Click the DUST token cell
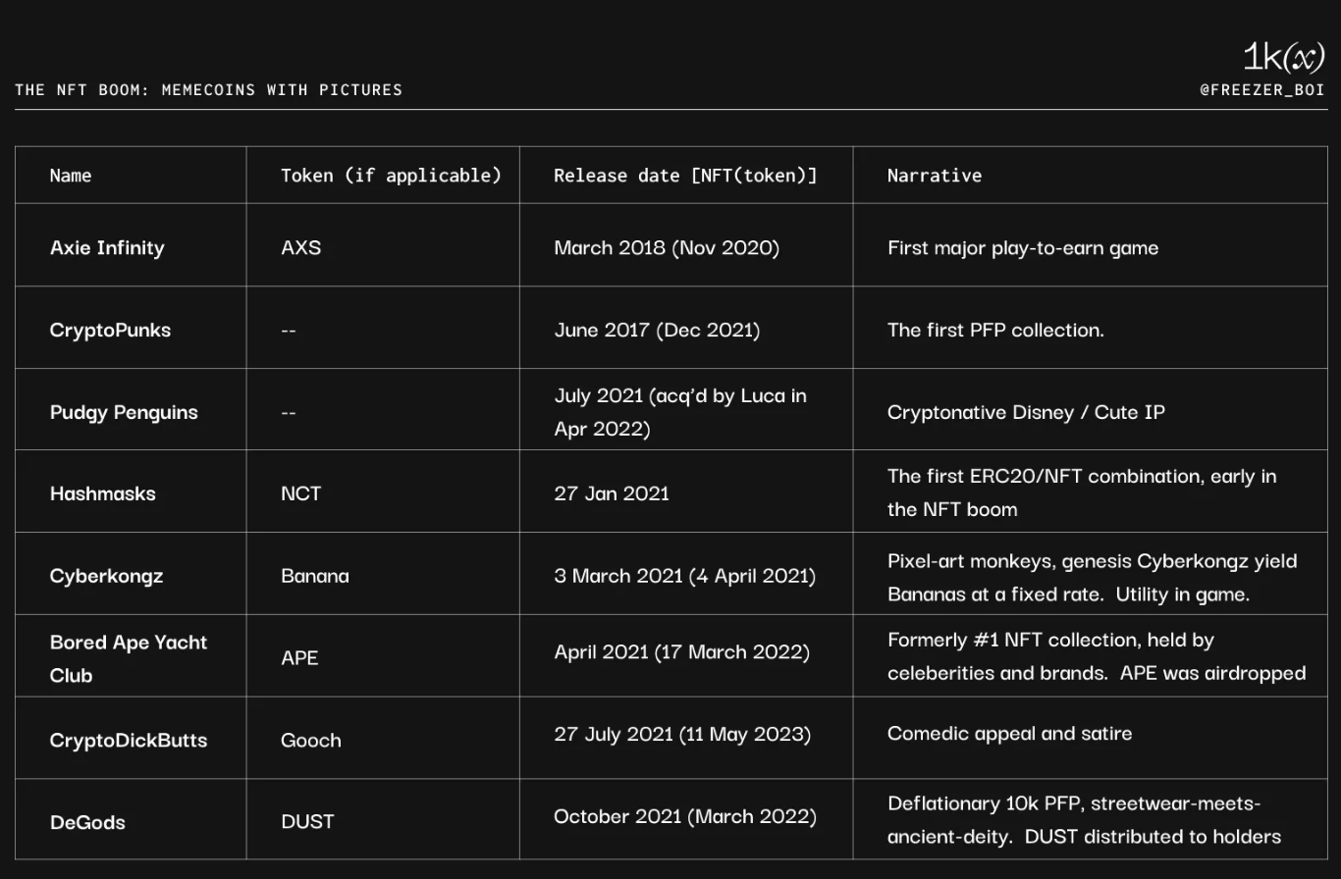Image resolution: width=1341 pixels, height=879 pixels. coord(307,822)
